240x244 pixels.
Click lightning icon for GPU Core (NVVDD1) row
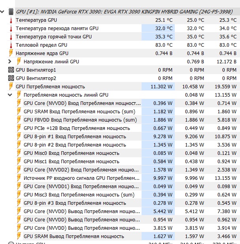(x=19, y=186)
